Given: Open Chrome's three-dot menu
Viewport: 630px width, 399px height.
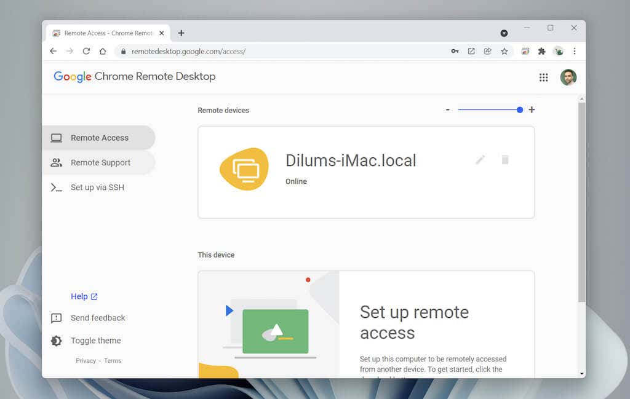Looking at the screenshot, I should click(575, 51).
